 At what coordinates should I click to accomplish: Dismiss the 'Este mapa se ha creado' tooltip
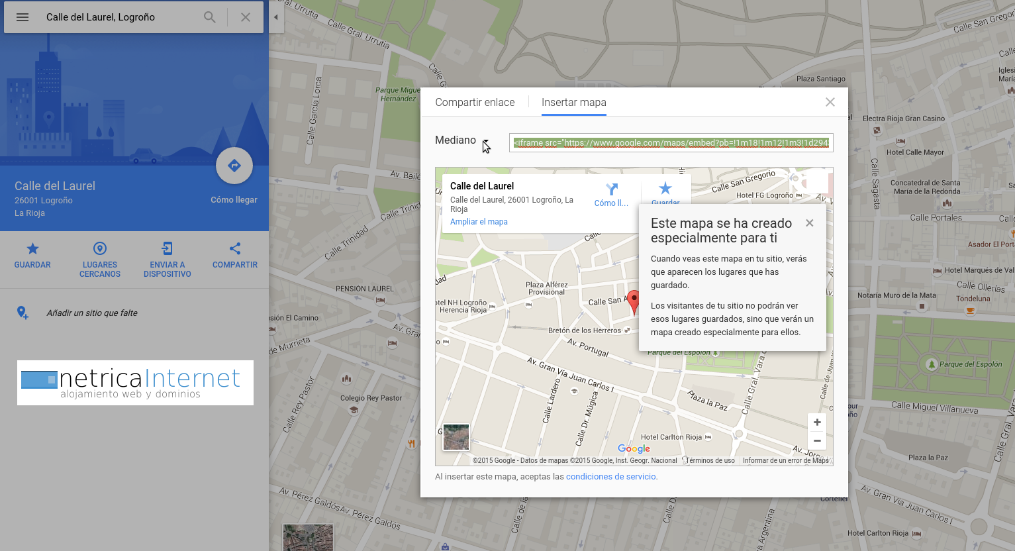[809, 223]
